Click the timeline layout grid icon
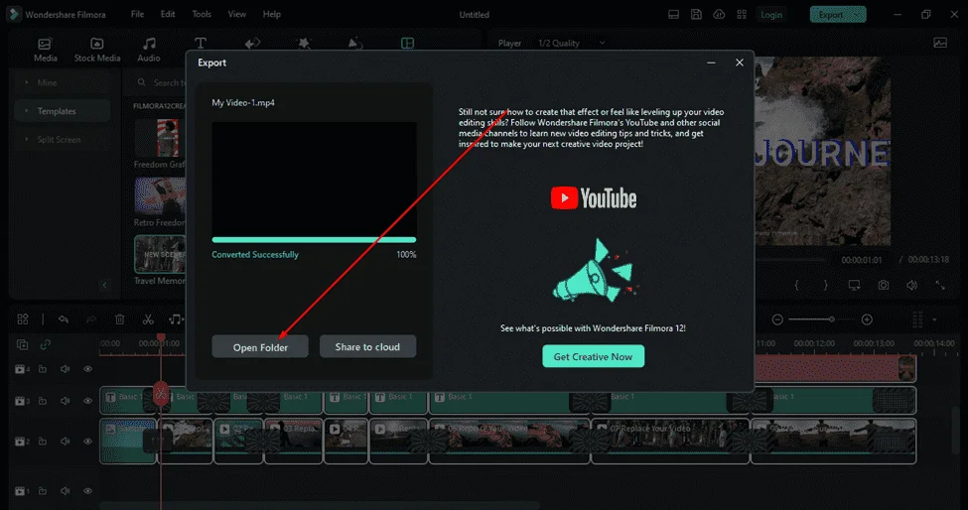The width and height of the screenshot is (968, 510). coord(23,319)
